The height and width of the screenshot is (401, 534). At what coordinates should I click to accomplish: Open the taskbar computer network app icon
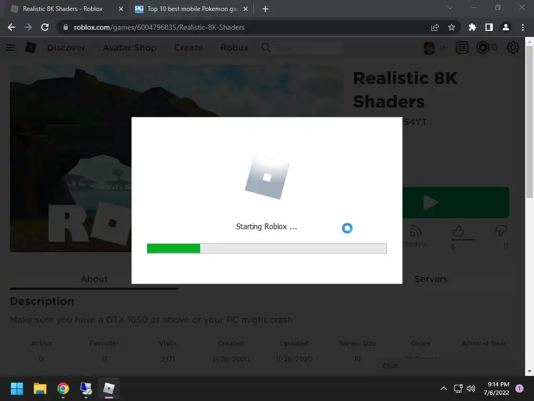(86, 388)
